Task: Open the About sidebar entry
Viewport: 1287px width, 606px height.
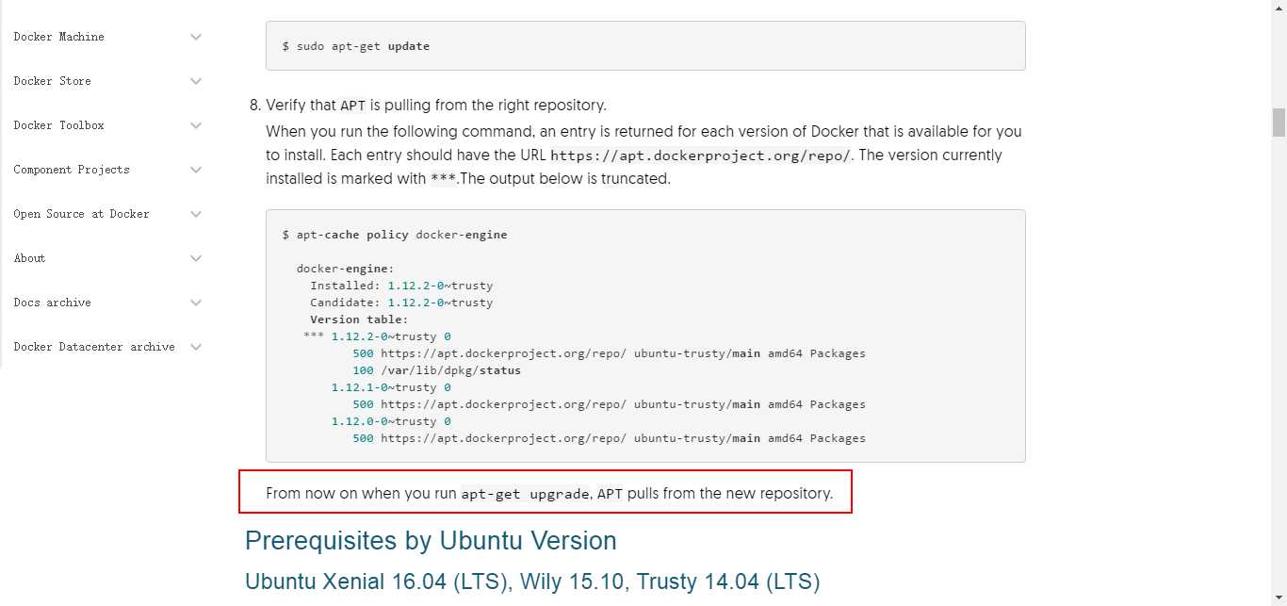Action: [x=29, y=258]
